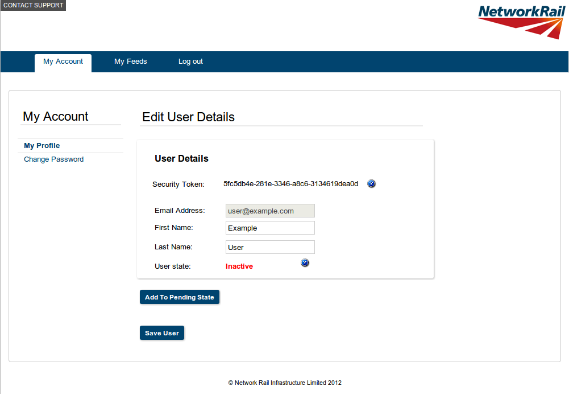Click the greyed-out Email Address field
The width and height of the screenshot is (569, 394).
(x=270, y=211)
